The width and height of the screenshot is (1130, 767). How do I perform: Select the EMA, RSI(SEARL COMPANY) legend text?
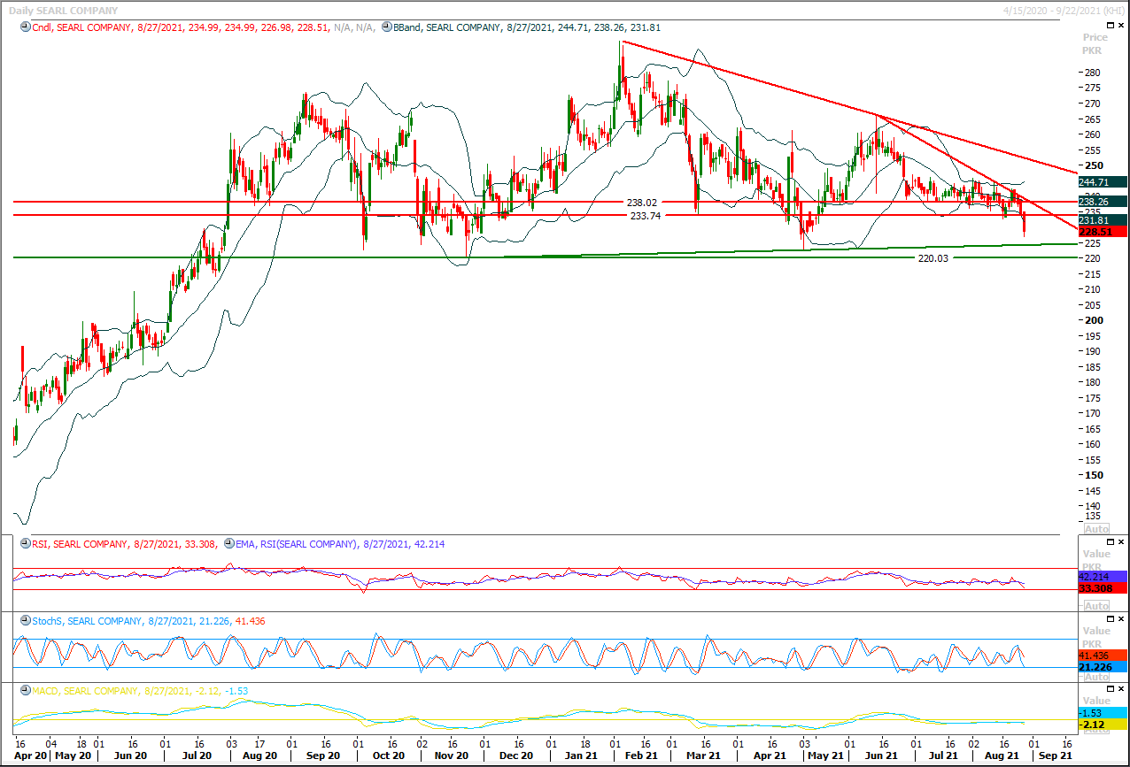point(296,544)
